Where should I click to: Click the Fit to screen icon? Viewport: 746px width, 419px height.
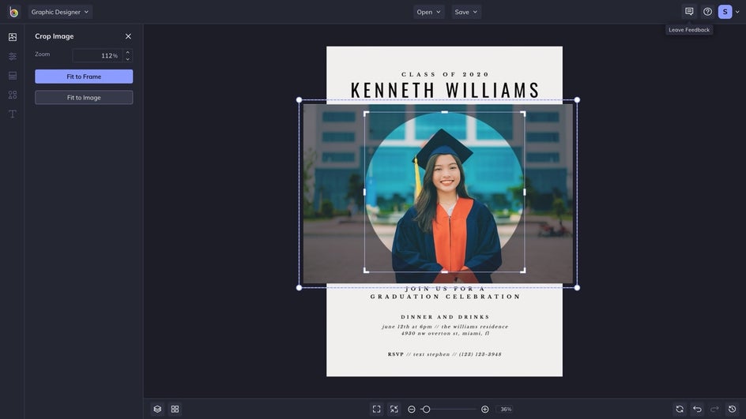[376, 409]
